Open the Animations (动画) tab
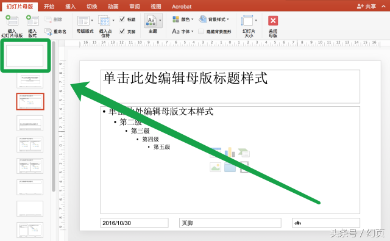This screenshot has height=241, width=390. (113, 7)
